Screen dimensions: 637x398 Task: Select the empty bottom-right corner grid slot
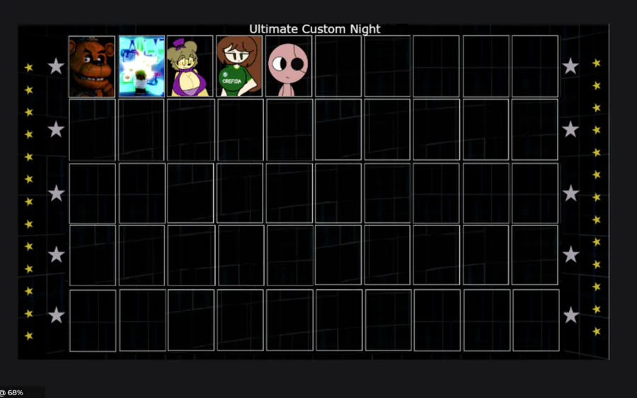536,320
